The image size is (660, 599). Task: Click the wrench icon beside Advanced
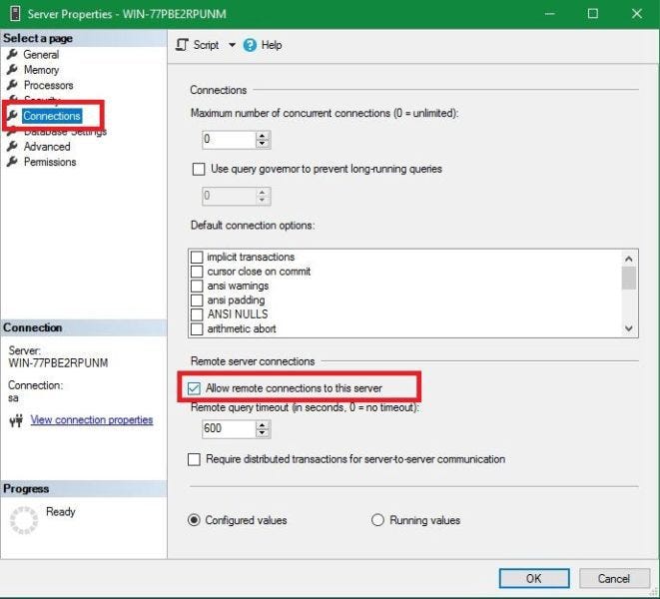pos(12,146)
